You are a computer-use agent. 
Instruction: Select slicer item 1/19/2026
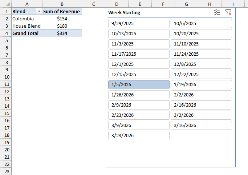tap(201, 84)
